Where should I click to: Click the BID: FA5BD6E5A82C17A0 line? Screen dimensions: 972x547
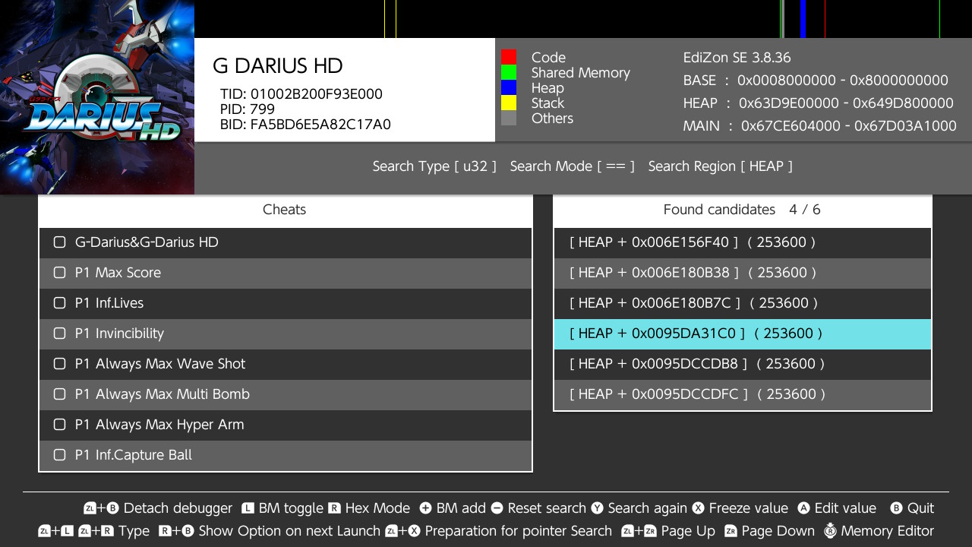tap(305, 125)
